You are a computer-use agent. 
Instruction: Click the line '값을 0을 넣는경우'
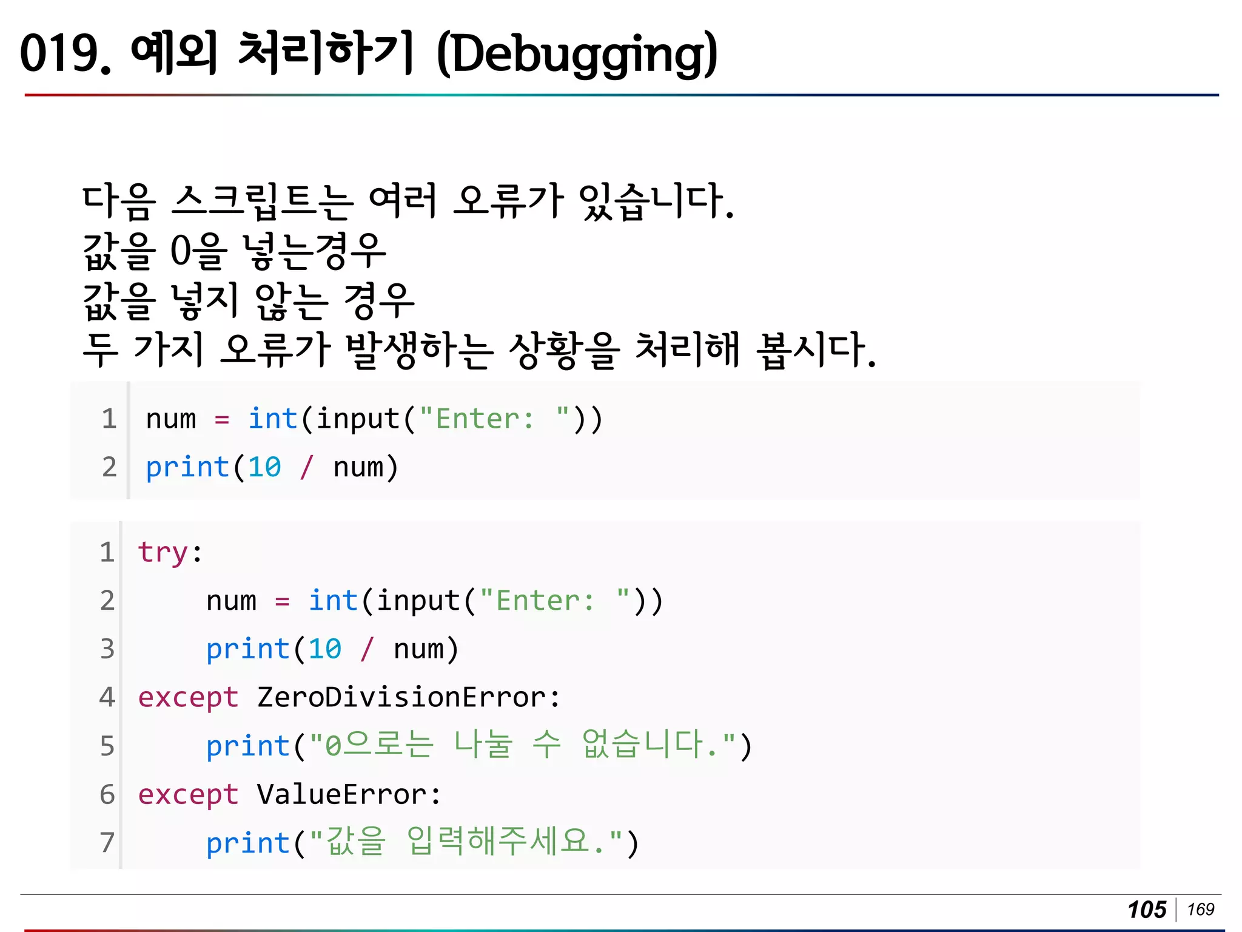point(234,251)
